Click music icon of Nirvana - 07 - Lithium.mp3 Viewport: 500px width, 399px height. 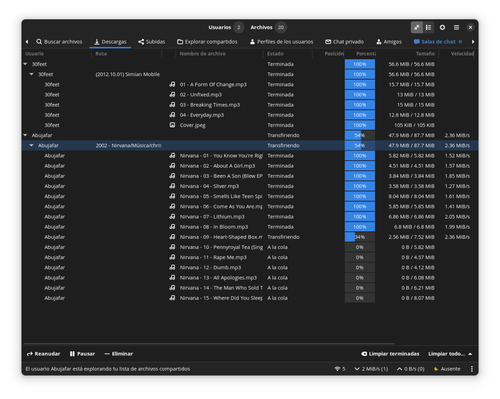pyautogui.click(x=172, y=217)
